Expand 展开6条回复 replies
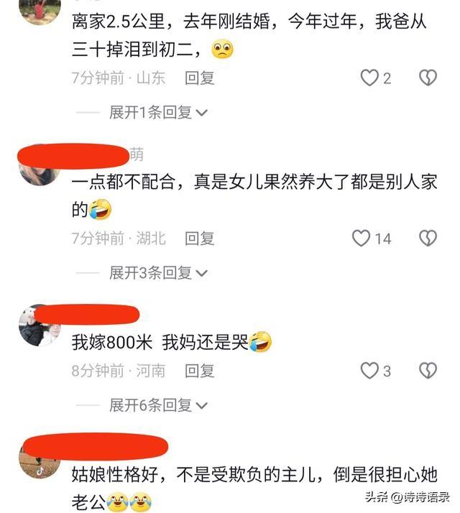This screenshot has width=460, height=513. click(x=158, y=405)
